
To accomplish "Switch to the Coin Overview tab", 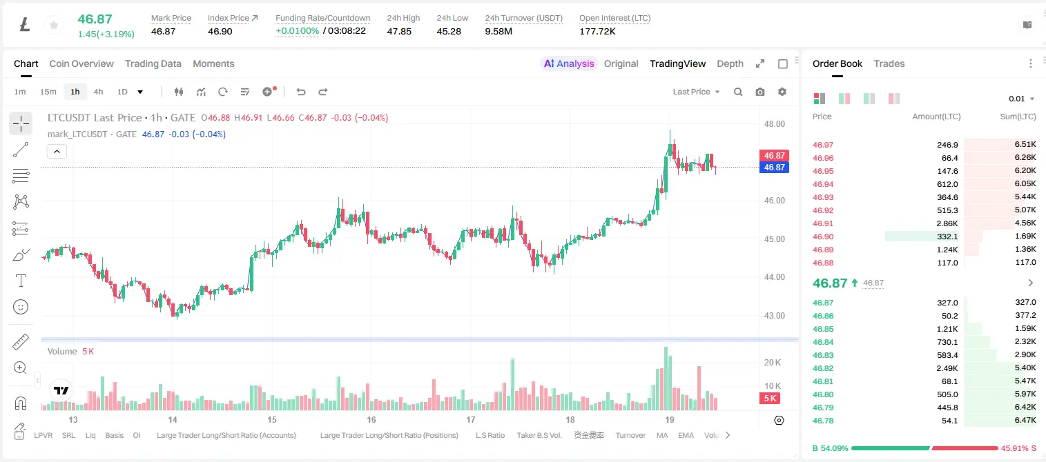I will pyautogui.click(x=81, y=63).
